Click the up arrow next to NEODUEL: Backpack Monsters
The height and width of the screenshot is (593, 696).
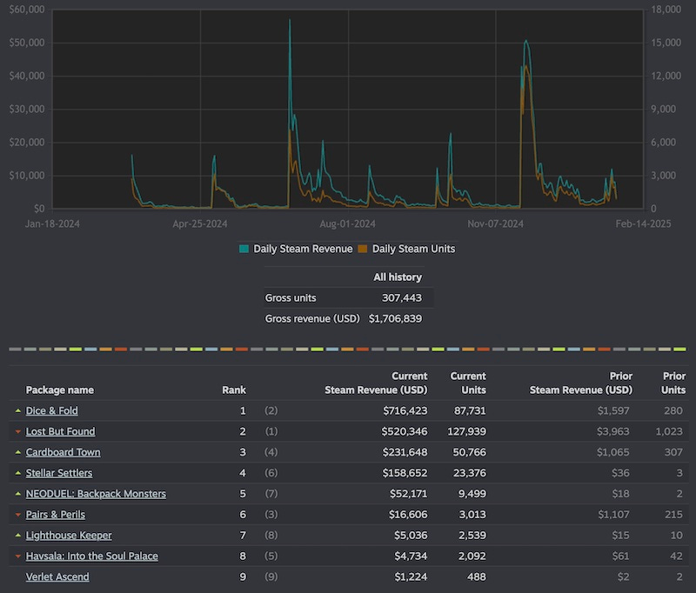pyautogui.click(x=18, y=494)
